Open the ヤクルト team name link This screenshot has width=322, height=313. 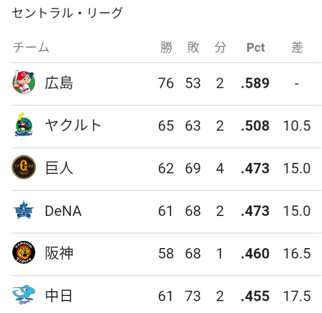tap(73, 125)
